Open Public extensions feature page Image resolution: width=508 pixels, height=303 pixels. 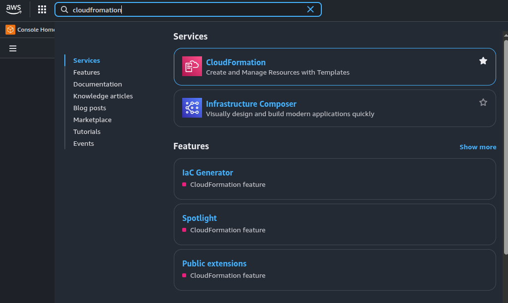[214, 263]
